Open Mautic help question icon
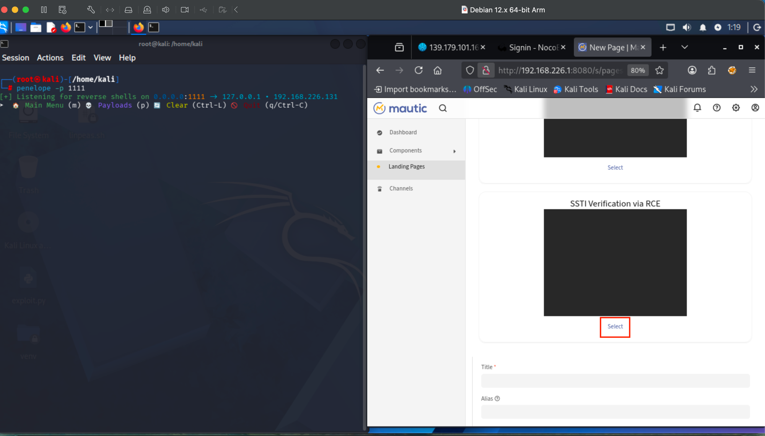765x436 pixels. (x=716, y=108)
